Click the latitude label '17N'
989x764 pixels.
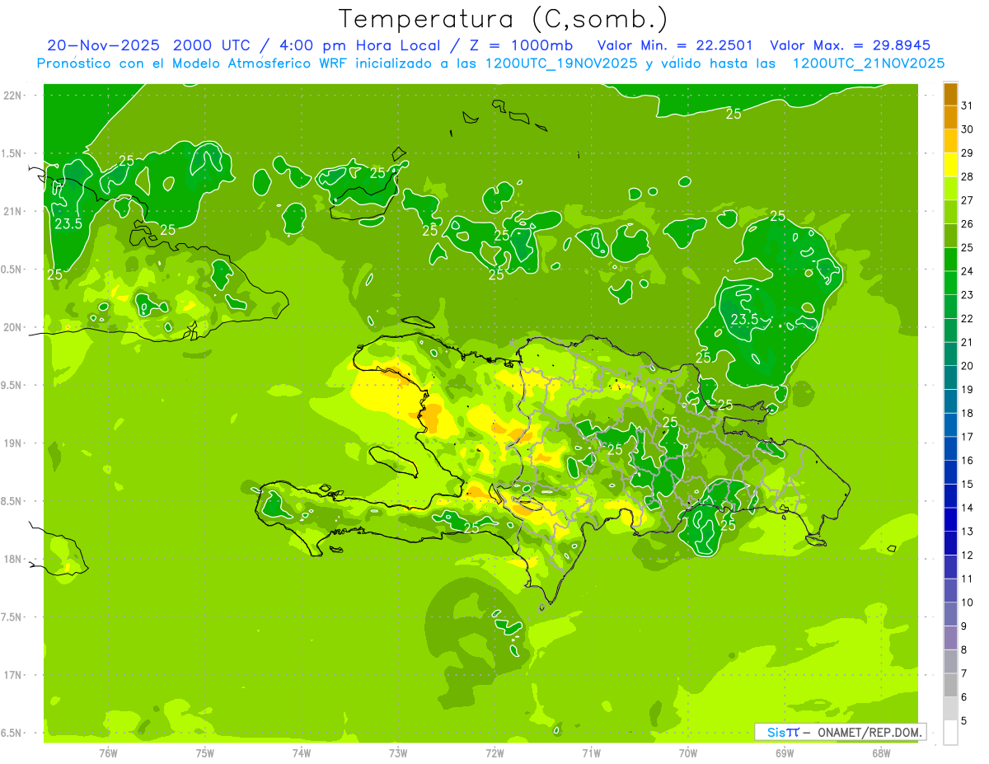(12, 675)
